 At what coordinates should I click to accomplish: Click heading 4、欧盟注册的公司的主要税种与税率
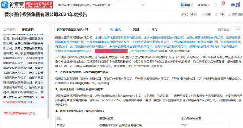[x=80, y=111]
